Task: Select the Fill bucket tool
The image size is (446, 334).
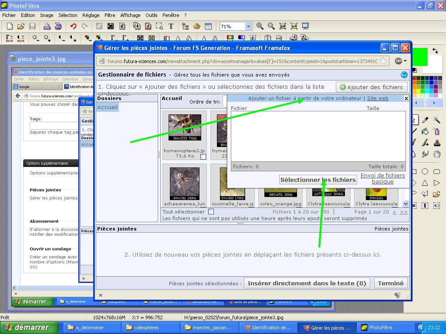Action: [x=425, y=131]
